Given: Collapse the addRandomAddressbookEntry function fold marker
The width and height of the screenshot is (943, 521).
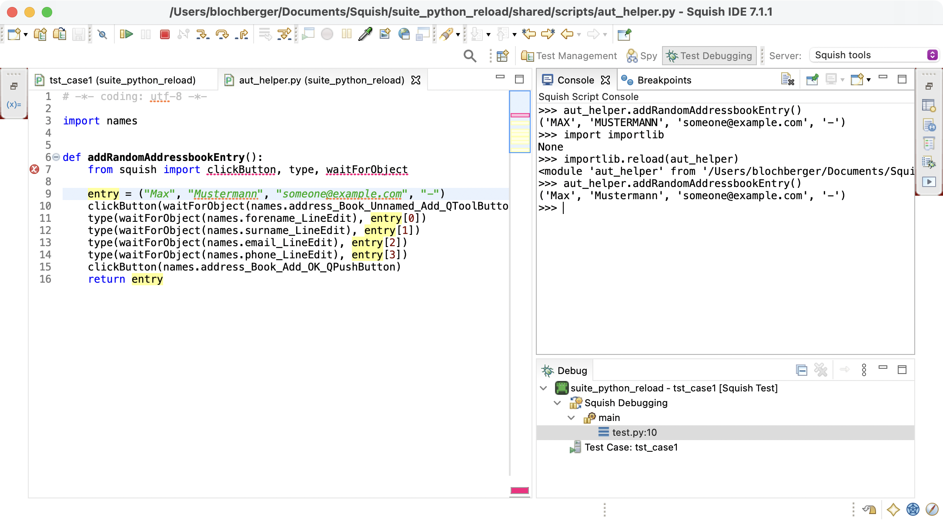Looking at the screenshot, I should (56, 157).
